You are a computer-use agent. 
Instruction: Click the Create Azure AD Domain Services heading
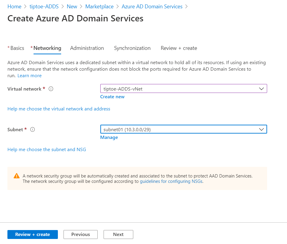pos(75,18)
